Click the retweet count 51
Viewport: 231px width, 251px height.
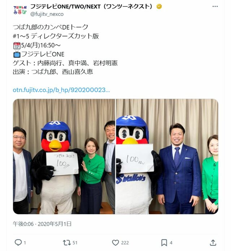pos(75,243)
